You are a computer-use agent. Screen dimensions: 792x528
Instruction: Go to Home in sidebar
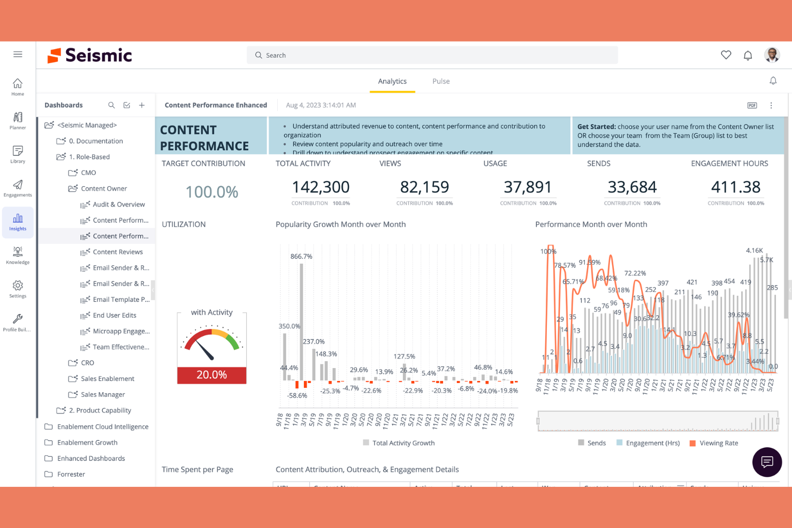[x=18, y=87]
